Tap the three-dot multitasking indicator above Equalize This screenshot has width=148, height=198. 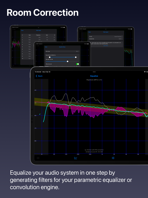pyautogui.click(x=94, y=72)
